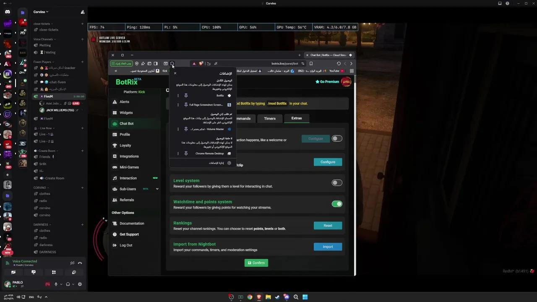Image resolution: width=537 pixels, height=302 pixels.
Task: Disconnect from Discord voice call
Action: click(x=80, y=263)
